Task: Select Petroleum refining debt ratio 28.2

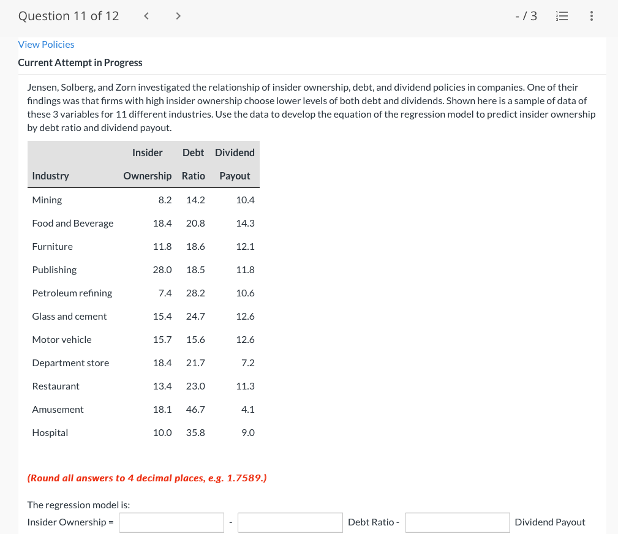Action: point(195,293)
